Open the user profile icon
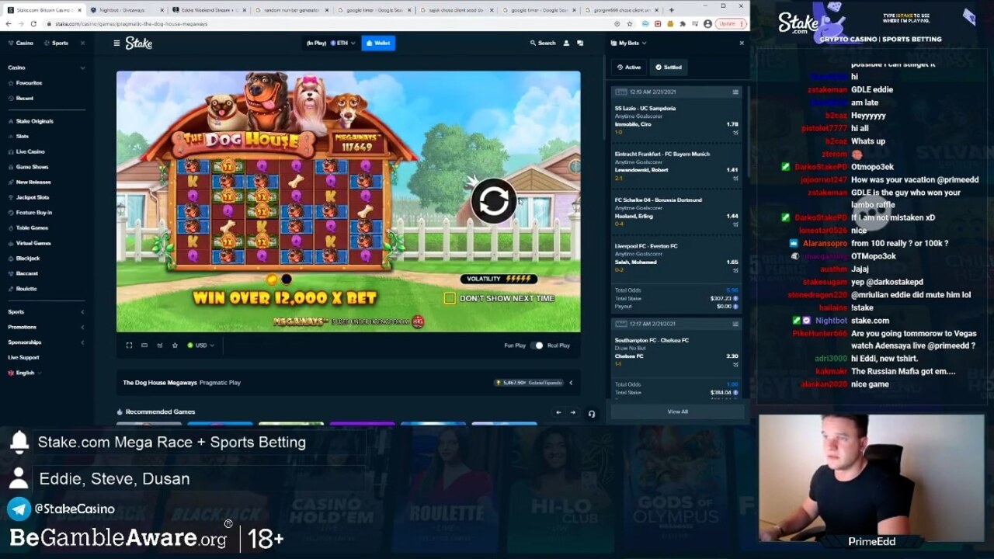Image resolution: width=994 pixels, height=559 pixels. tap(566, 43)
